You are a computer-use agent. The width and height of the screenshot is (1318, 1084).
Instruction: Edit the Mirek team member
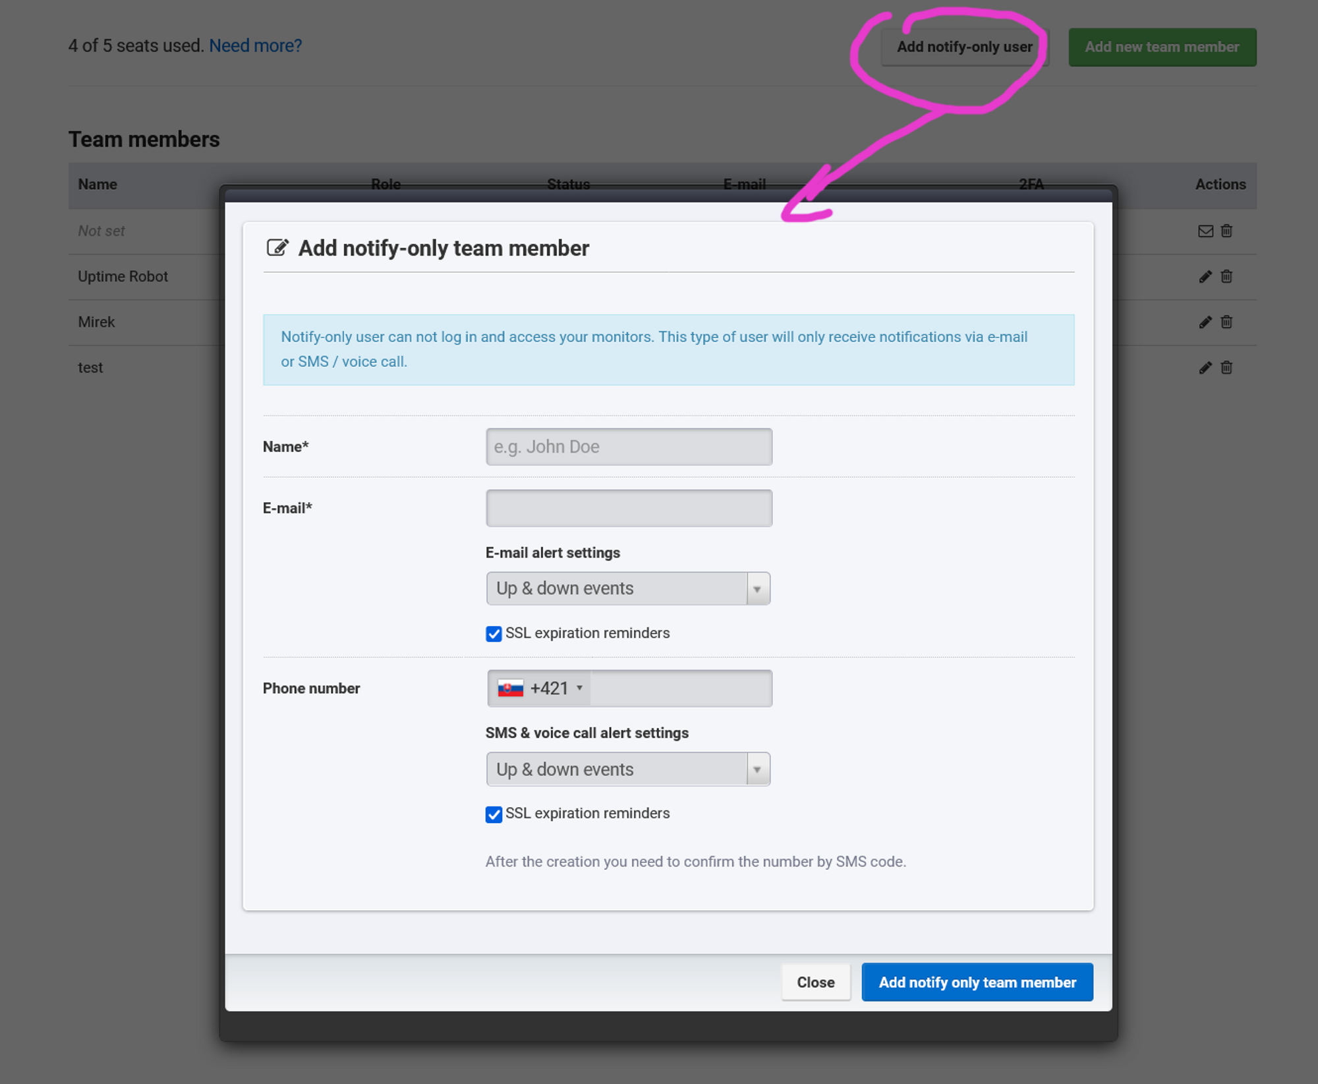[1205, 322]
